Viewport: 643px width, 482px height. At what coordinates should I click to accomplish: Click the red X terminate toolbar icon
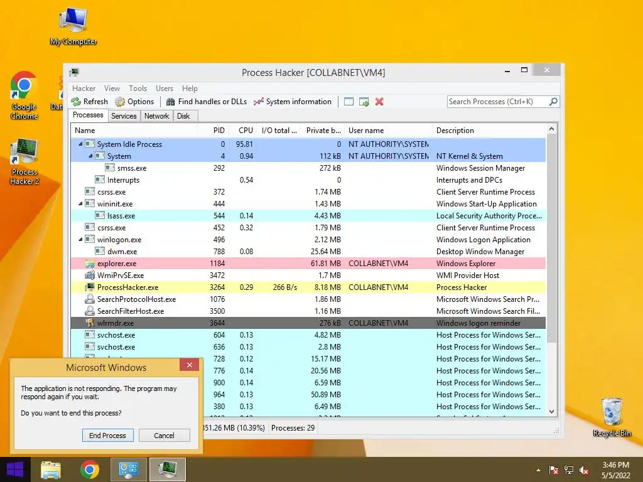point(379,102)
